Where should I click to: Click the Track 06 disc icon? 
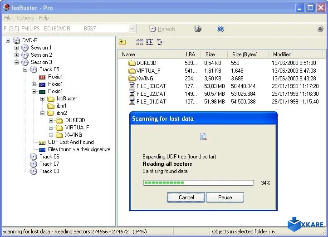[34, 157]
